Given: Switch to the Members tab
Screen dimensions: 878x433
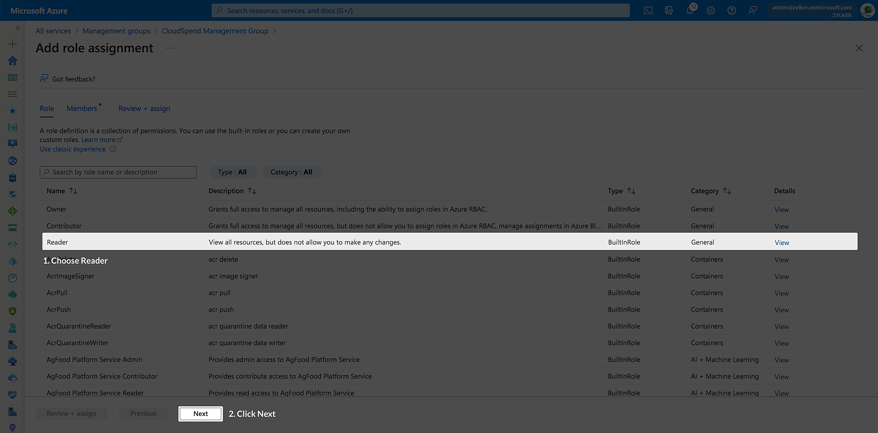Looking at the screenshot, I should coord(82,108).
